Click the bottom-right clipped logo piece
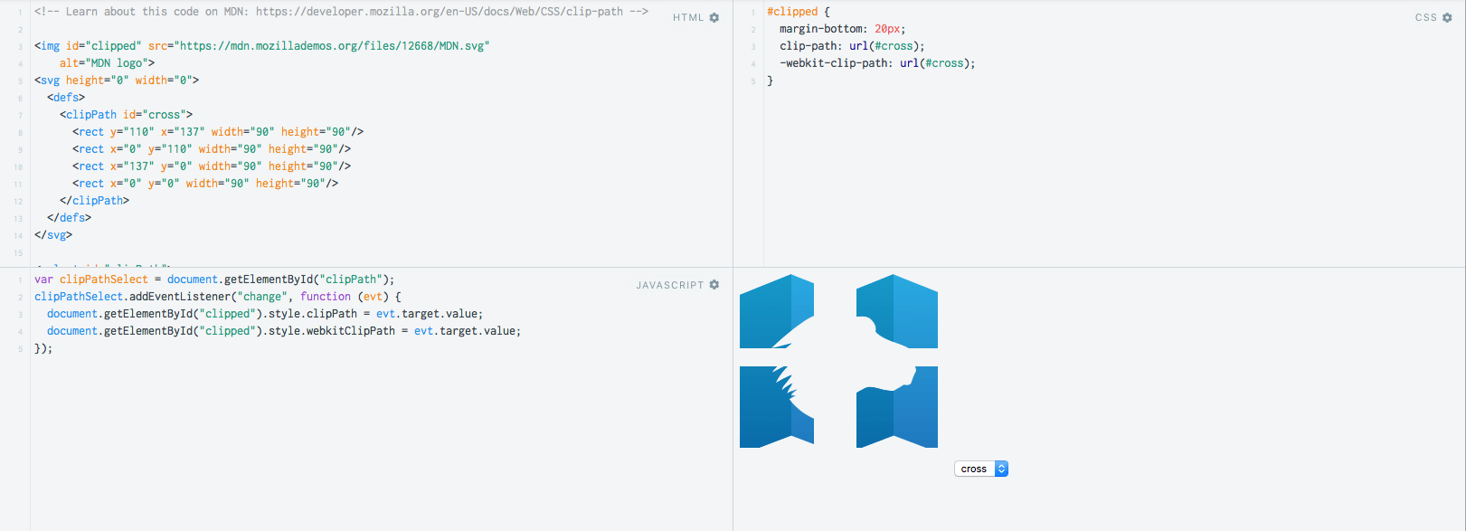This screenshot has width=1466, height=531. (897, 407)
